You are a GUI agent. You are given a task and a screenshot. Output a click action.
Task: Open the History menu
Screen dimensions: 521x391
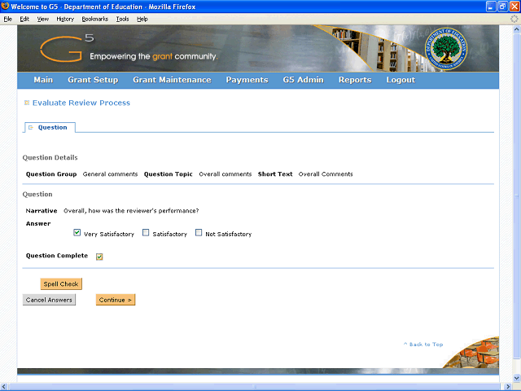pyautogui.click(x=65, y=19)
